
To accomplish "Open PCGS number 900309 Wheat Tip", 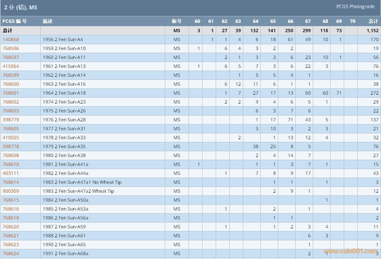I will coord(11,191).
